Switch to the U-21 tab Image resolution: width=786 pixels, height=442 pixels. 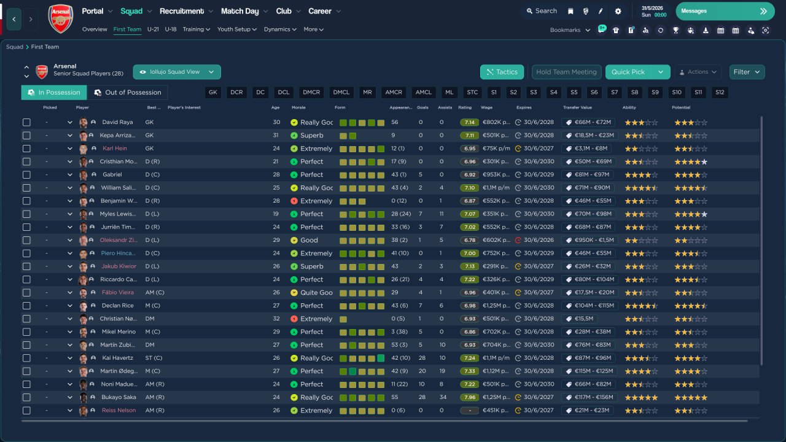tap(153, 29)
